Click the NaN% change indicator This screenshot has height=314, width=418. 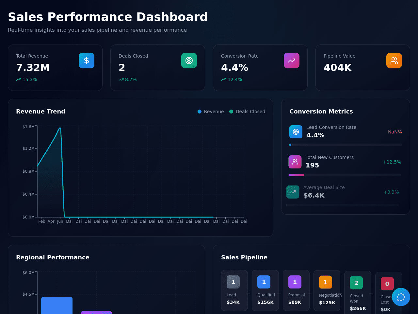click(395, 132)
